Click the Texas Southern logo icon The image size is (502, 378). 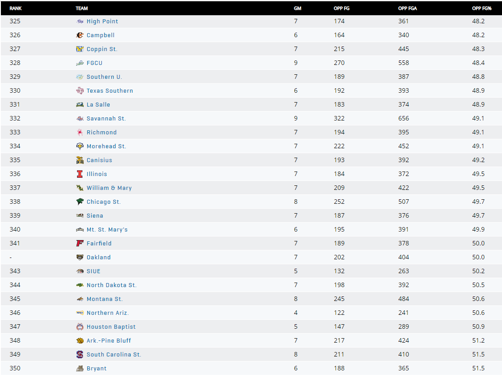80,91
